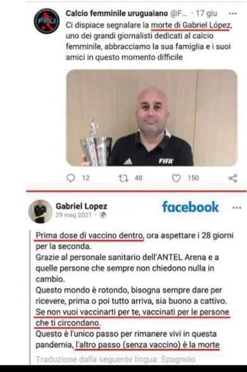The image size is (247, 372).
Task: Click the 48 retweets count
Action: 139,178
